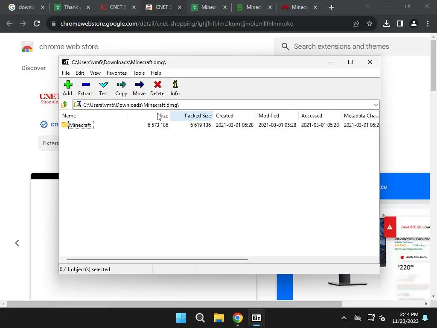Go up one folder level in 7-Zip
Screen dimensions: 437x328
pyautogui.click(x=65, y=105)
